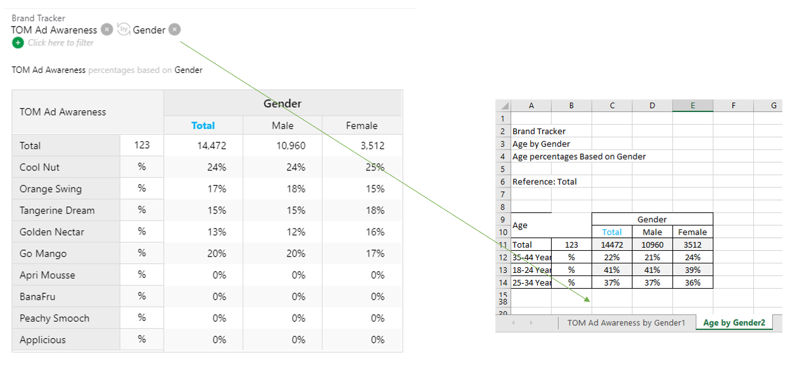Click Excel cell showing 22%
The image size is (802, 366).
point(612,257)
